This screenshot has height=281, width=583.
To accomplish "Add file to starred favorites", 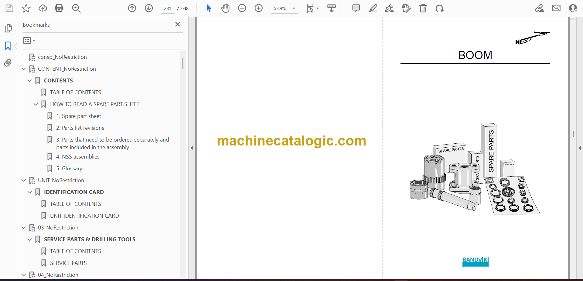I will (x=26, y=8).
